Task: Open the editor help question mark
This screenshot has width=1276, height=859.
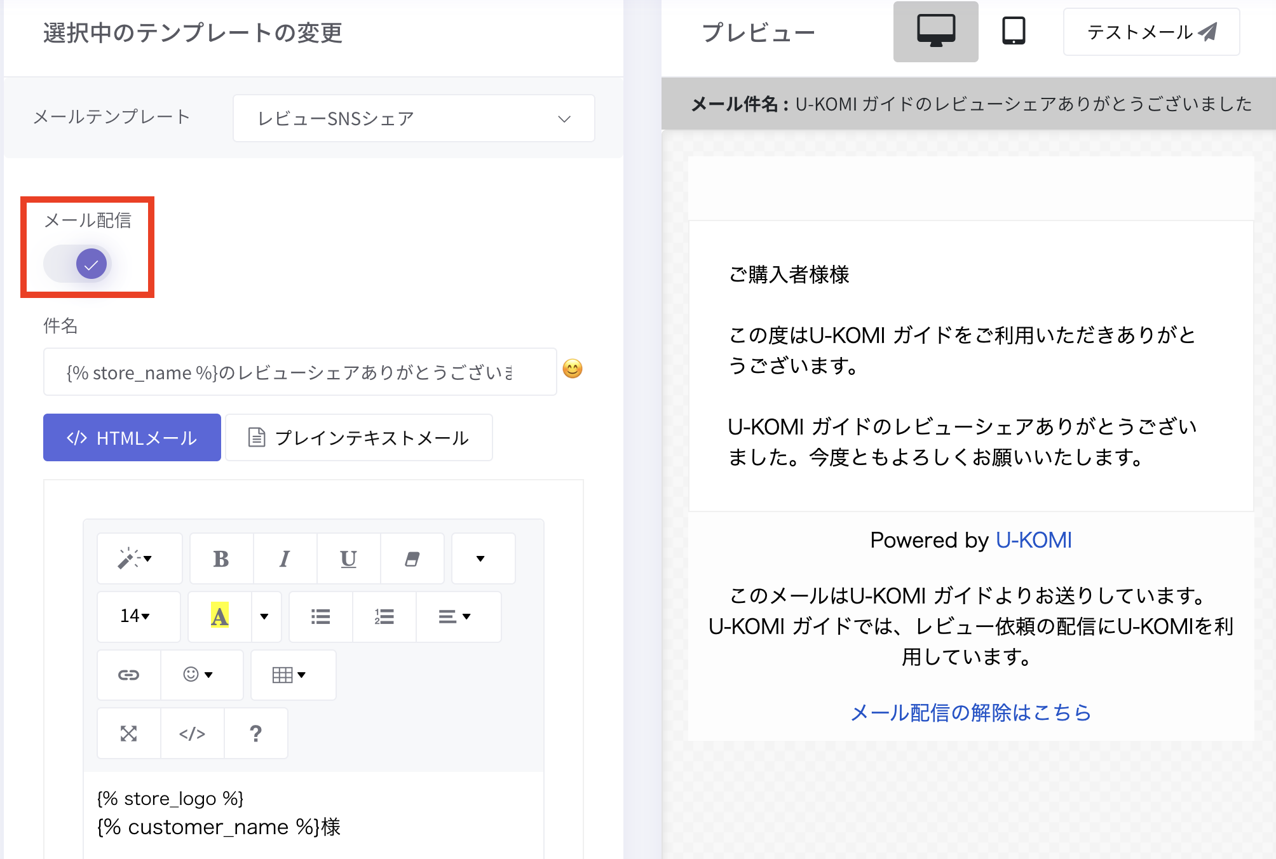Action: tap(255, 734)
